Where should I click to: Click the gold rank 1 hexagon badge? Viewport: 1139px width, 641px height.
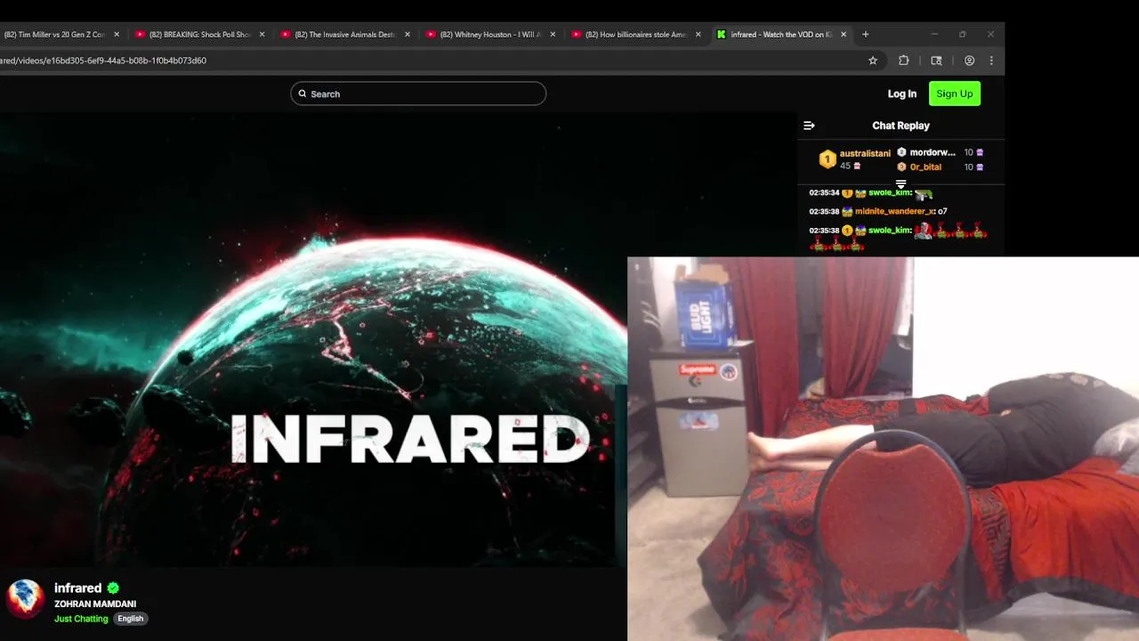[x=828, y=159]
